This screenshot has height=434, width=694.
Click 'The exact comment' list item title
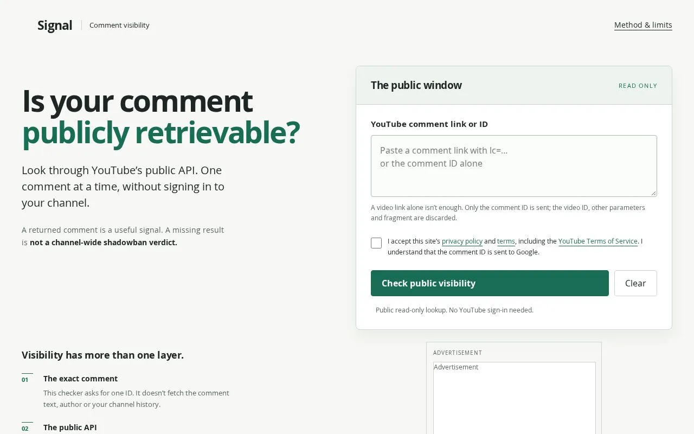(x=80, y=379)
